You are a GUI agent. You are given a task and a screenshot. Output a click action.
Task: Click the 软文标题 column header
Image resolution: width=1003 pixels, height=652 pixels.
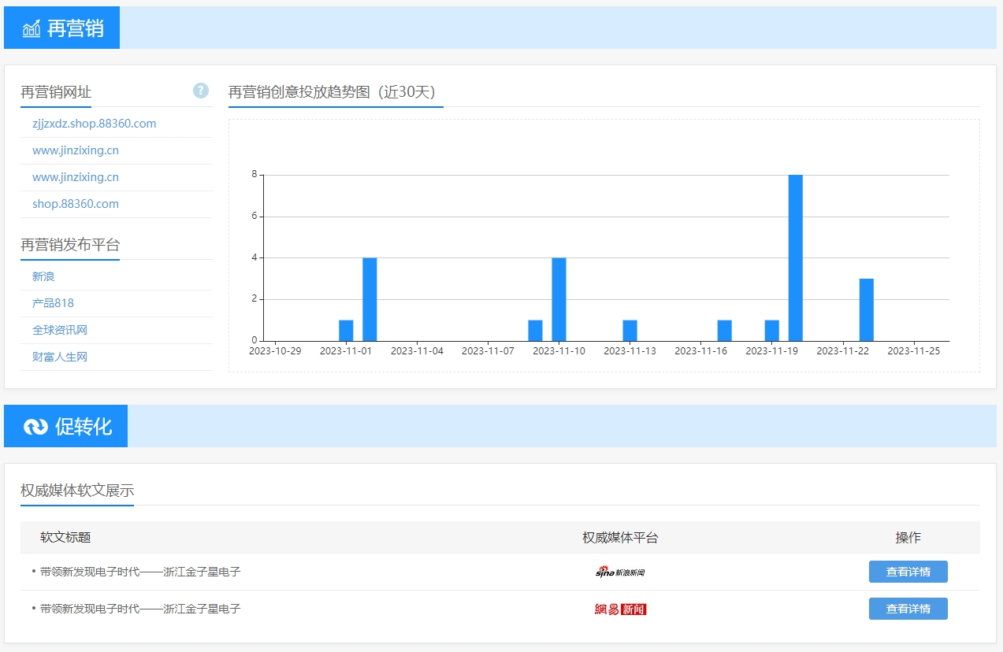click(x=65, y=537)
